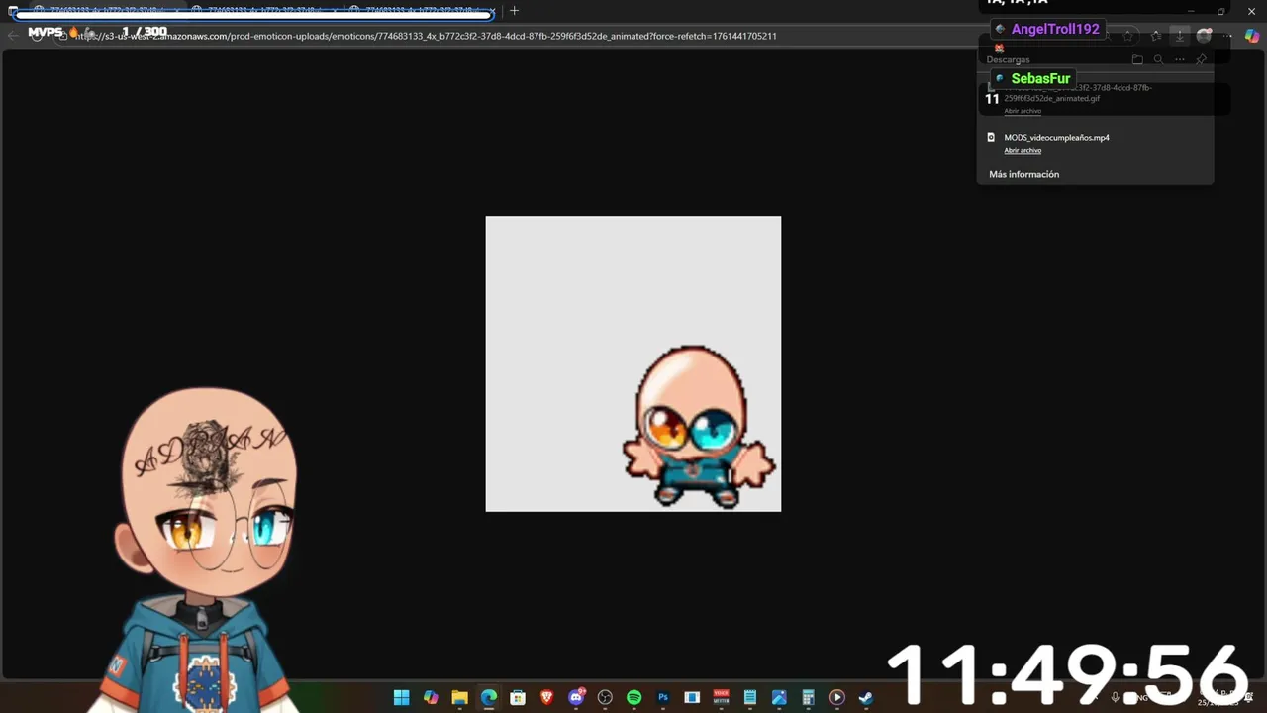Search downloads in Descargas panel
This screenshot has height=713, width=1267.
tap(1158, 59)
